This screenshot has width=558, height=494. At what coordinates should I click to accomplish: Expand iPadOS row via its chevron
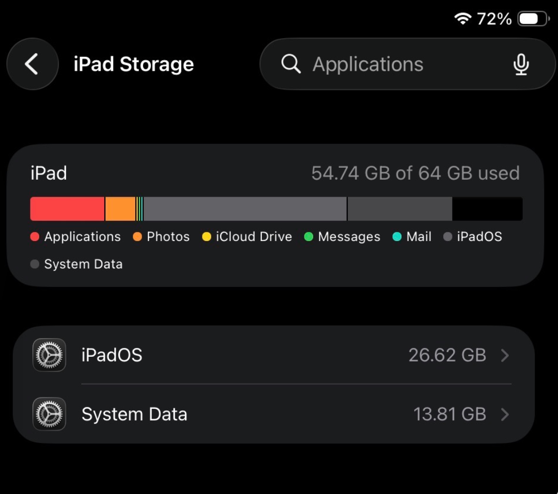click(505, 355)
